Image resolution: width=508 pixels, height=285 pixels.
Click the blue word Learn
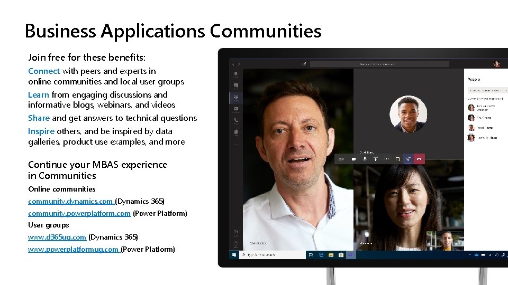click(x=38, y=94)
